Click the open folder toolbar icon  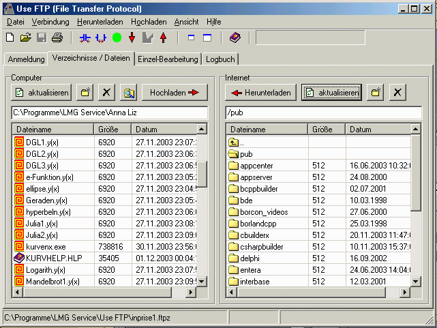point(25,38)
